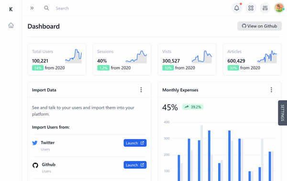This screenshot has height=181, width=287.
Task: Click the K logo in the sidebar
Action: pyautogui.click(x=11, y=9)
